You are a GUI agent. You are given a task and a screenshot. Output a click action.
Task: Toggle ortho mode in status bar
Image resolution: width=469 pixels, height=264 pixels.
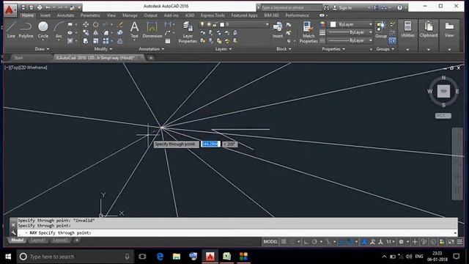[x=306, y=241]
